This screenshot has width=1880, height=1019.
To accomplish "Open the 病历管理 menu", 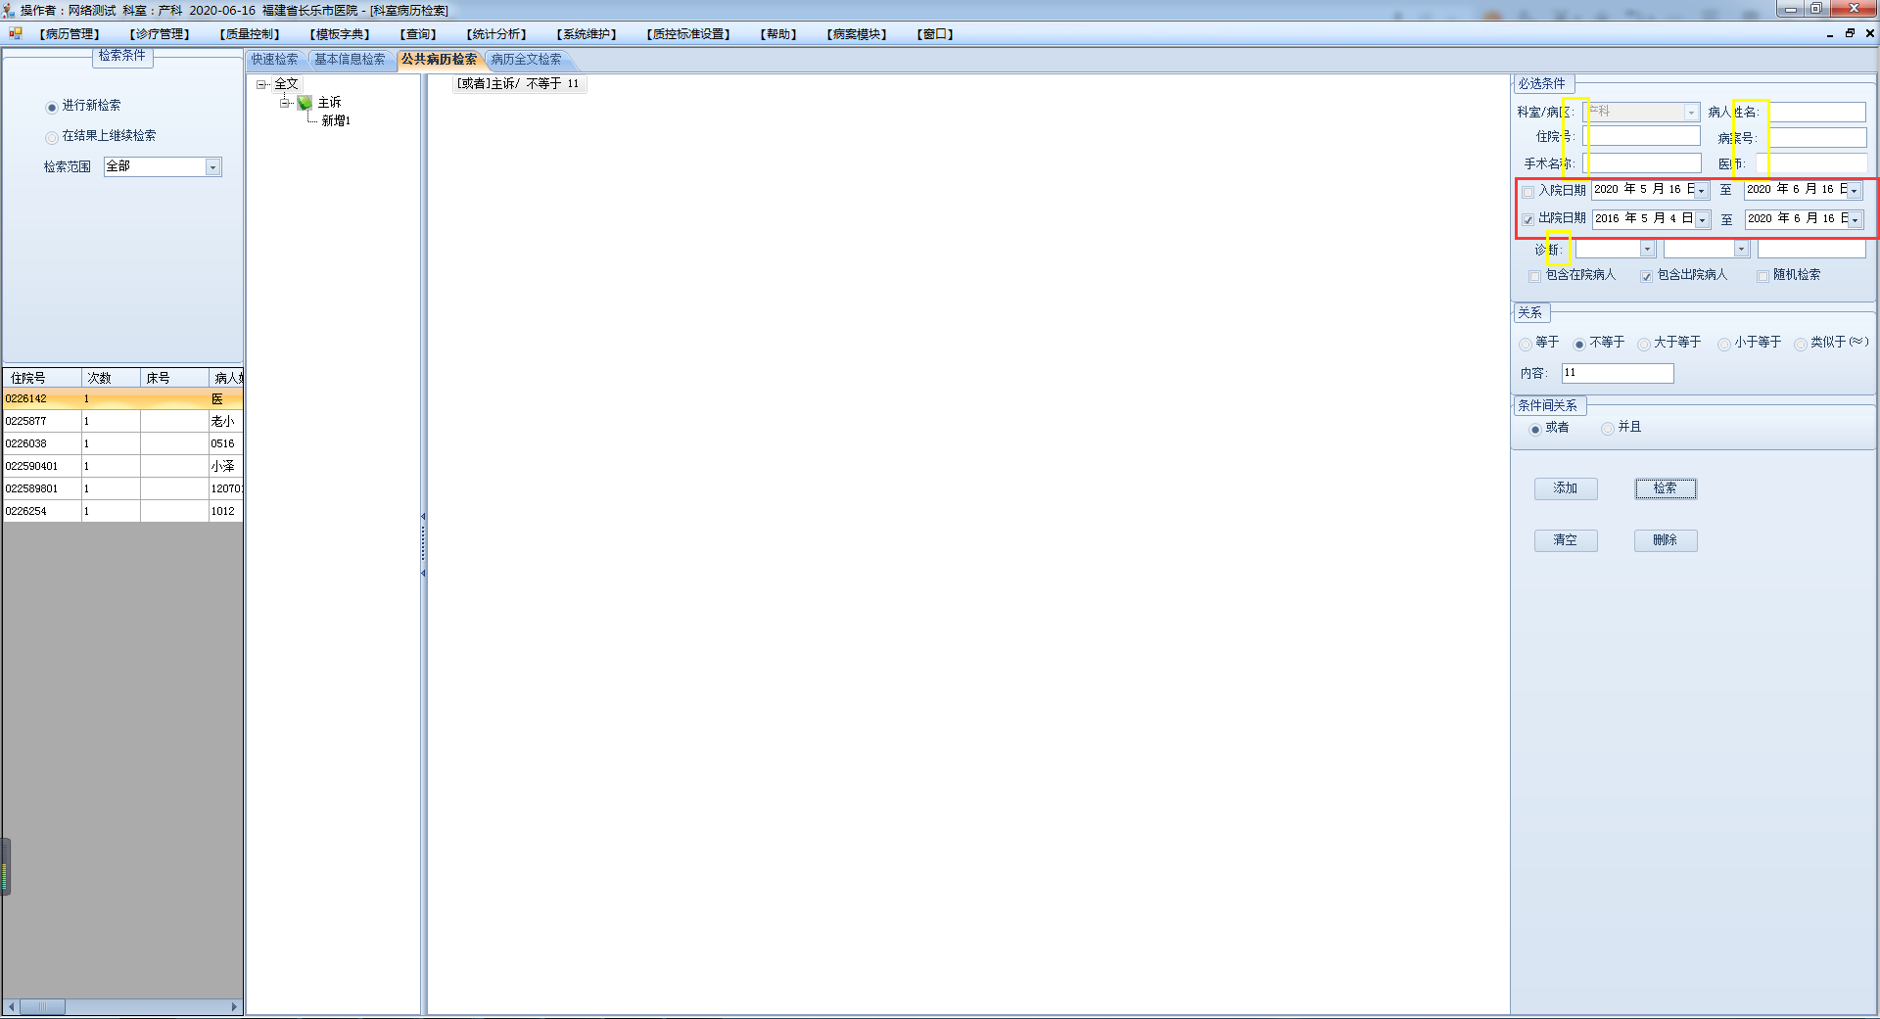I will tap(70, 34).
